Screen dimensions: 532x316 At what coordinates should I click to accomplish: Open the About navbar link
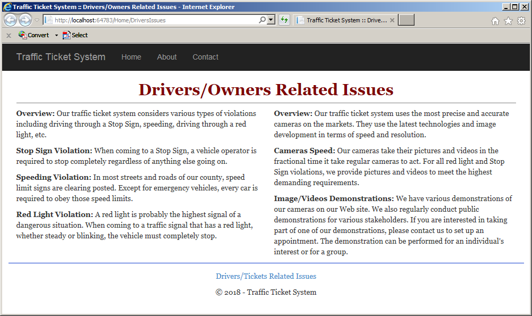[166, 57]
